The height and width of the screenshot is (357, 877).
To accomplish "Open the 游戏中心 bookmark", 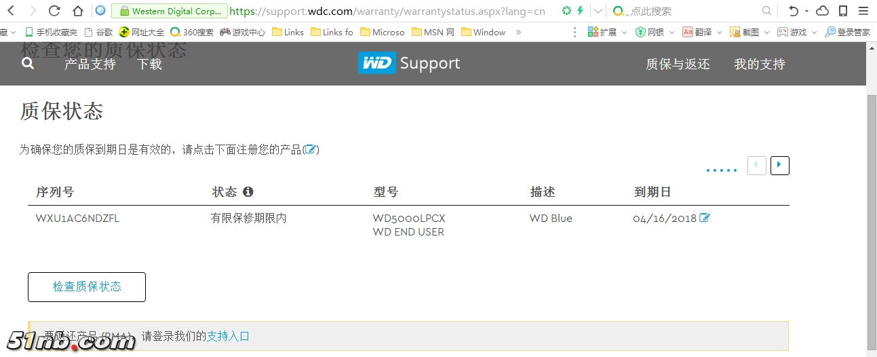I will pyautogui.click(x=242, y=32).
